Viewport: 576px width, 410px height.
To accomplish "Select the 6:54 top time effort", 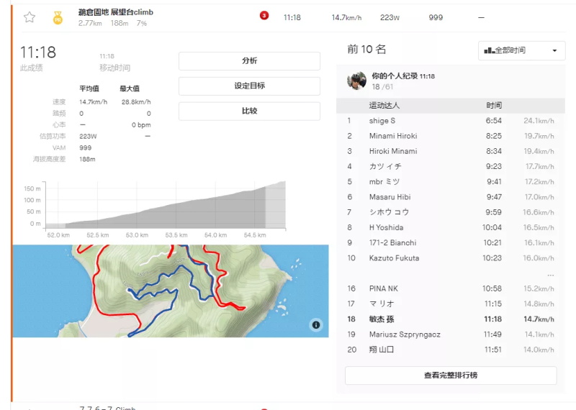I will (x=493, y=121).
